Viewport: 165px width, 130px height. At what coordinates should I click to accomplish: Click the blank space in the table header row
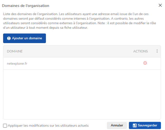coord(78,51)
